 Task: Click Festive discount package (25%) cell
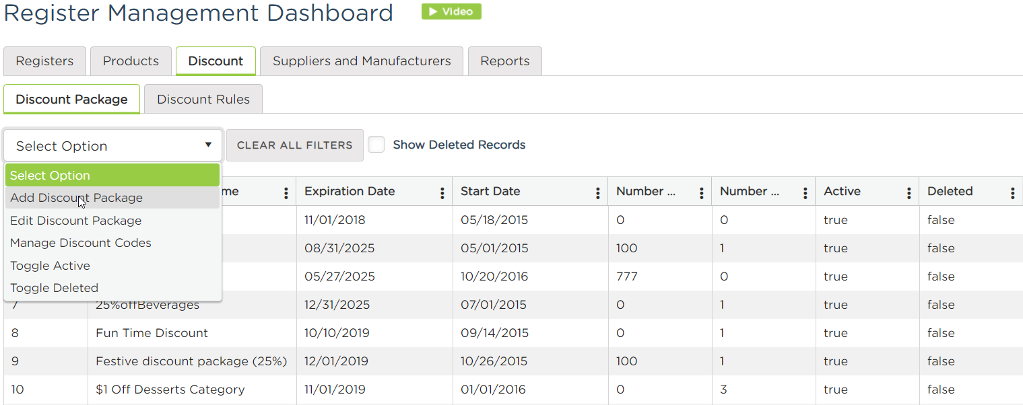click(191, 361)
